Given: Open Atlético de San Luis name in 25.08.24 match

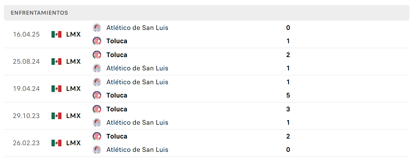Looking at the screenshot, I should 137,68.
